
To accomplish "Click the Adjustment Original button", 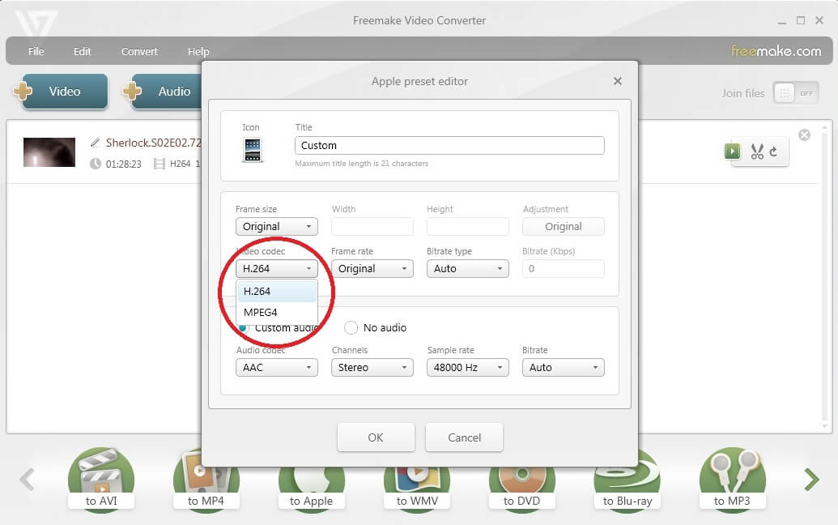I will (x=564, y=226).
